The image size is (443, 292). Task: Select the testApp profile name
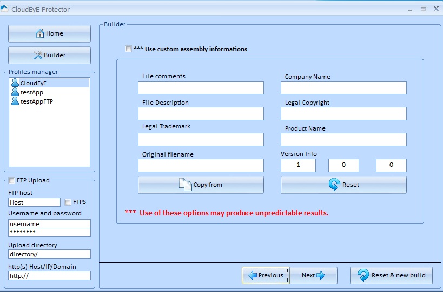point(31,92)
